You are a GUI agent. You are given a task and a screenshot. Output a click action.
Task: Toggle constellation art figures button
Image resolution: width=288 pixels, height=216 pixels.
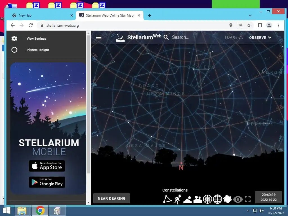[178, 199]
